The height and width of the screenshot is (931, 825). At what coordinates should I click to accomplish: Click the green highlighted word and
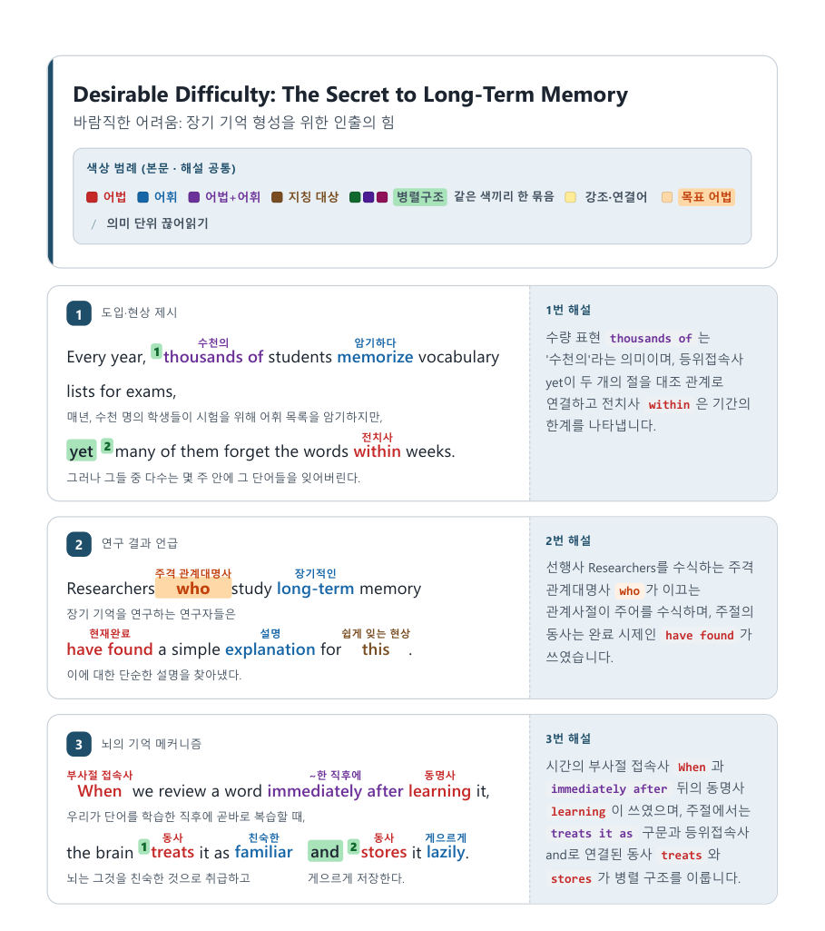(x=325, y=852)
